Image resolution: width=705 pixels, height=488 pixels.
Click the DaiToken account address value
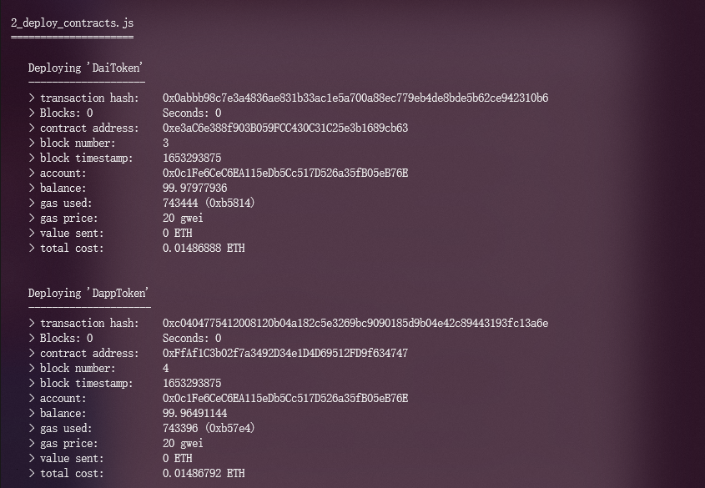pyautogui.click(x=285, y=173)
